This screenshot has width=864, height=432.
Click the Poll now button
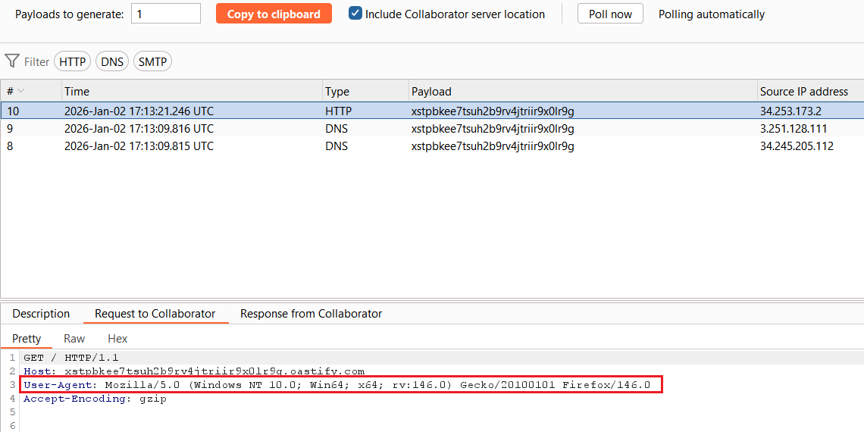tap(610, 14)
